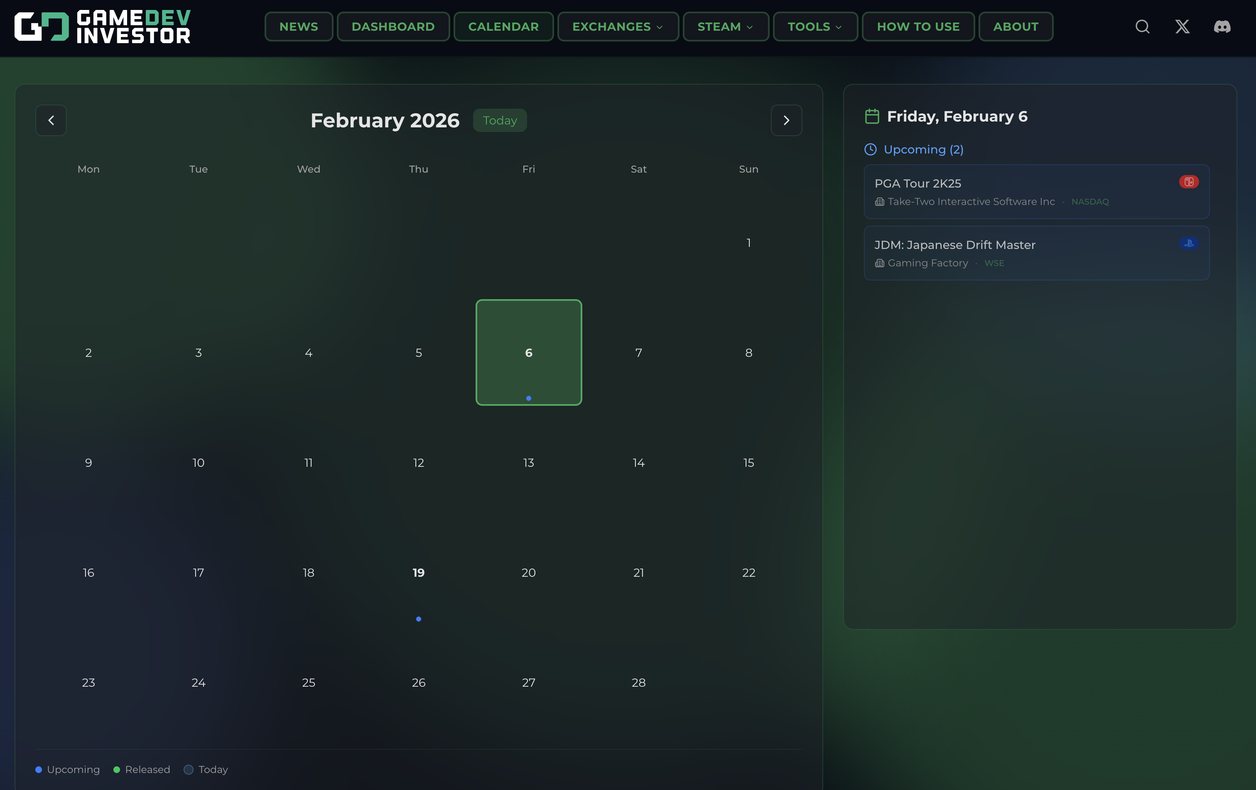
Task: Open the X (Twitter) social link
Action: click(x=1182, y=27)
